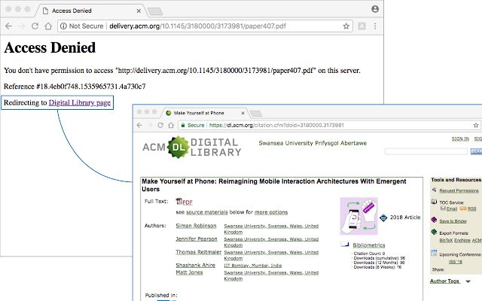
Task: Click the Bibliometrics icon
Action: (x=345, y=245)
